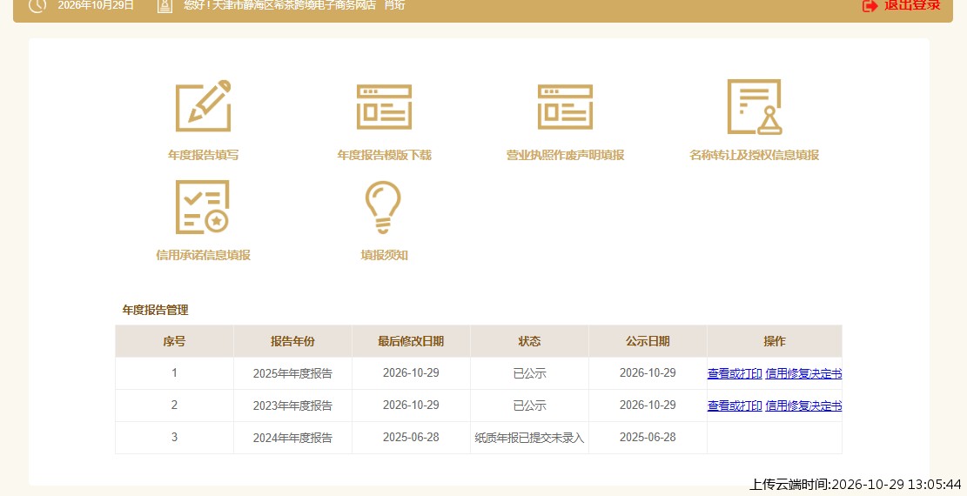The height and width of the screenshot is (496, 967).
Task: Open 信用修复决定书 for the 2025年年度报告 row
Action: [x=803, y=373]
